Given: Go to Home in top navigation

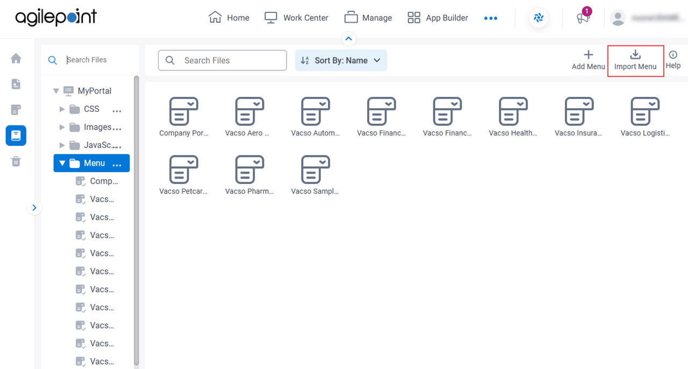Looking at the screenshot, I should (229, 18).
